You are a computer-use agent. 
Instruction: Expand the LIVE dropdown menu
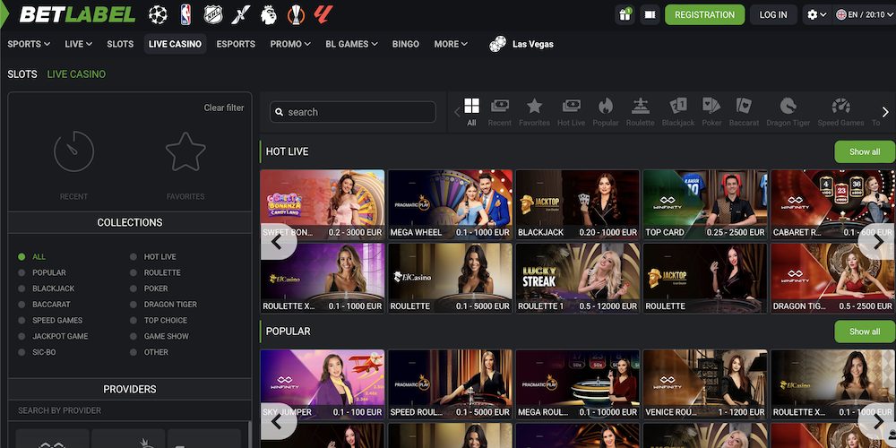pos(78,44)
